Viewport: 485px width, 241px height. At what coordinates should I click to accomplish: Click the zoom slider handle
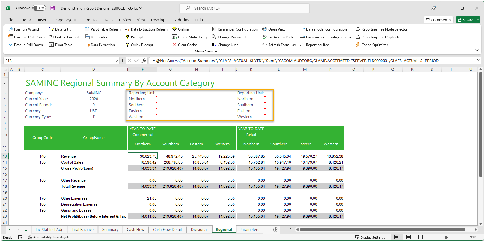(x=446, y=237)
